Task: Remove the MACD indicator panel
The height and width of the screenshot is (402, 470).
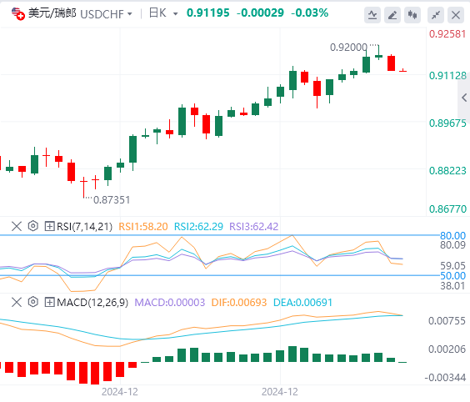Action: point(17,302)
